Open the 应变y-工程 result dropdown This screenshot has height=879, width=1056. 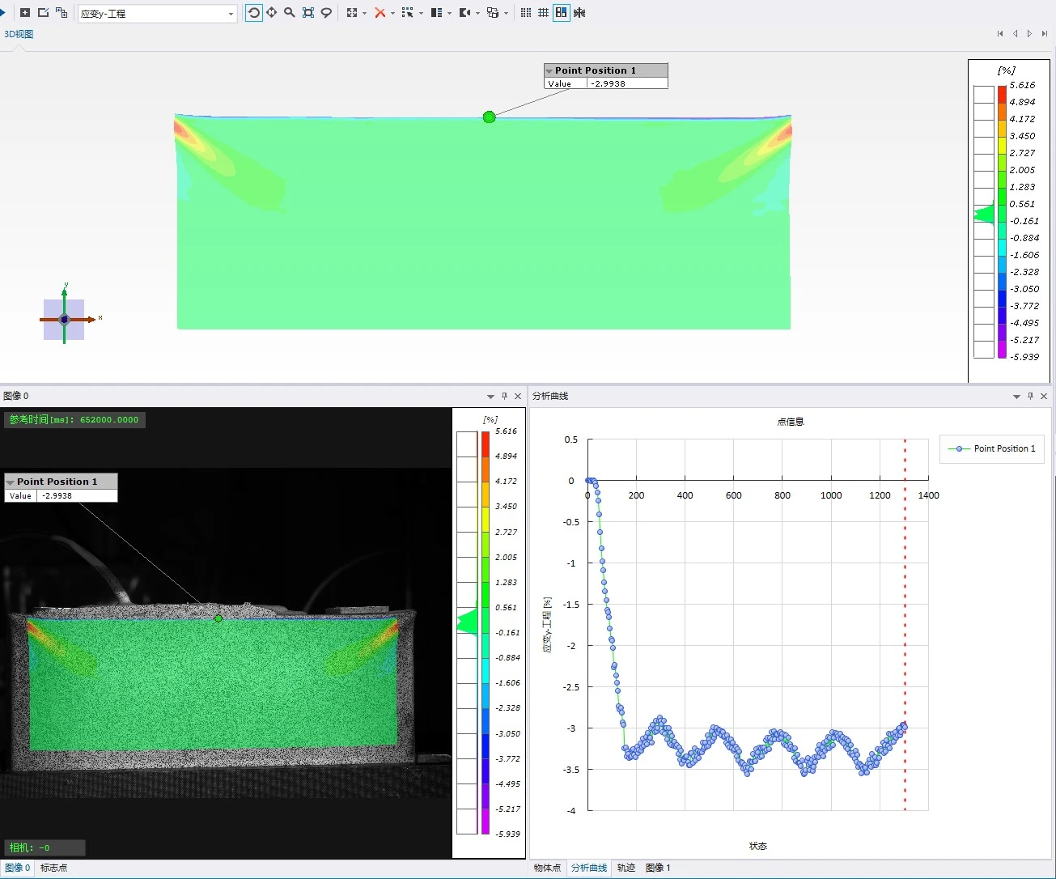(231, 14)
